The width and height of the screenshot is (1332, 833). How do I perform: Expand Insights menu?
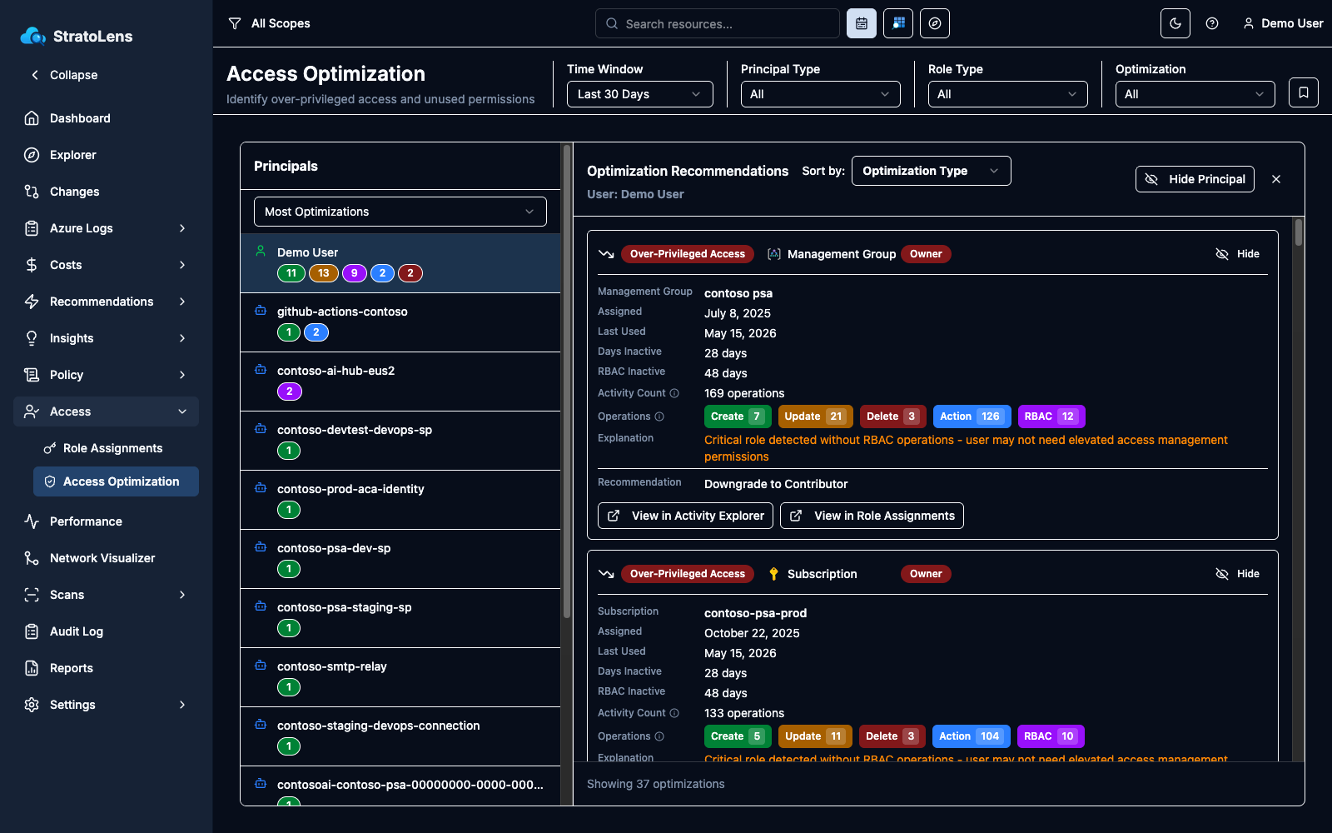(106, 338)
